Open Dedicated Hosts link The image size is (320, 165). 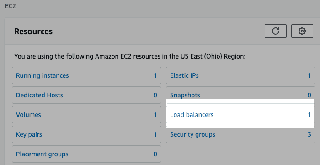coord(39,95)
